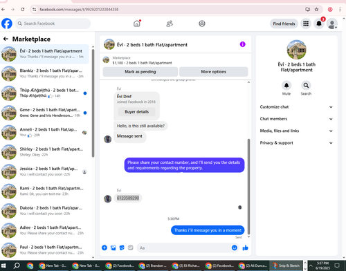Open Windows taskbar search
The height and width of the screenshot is (271, 346).
[x=17, y=265]
